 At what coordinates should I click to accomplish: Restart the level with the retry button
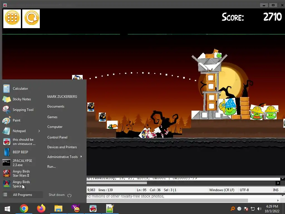31,19
